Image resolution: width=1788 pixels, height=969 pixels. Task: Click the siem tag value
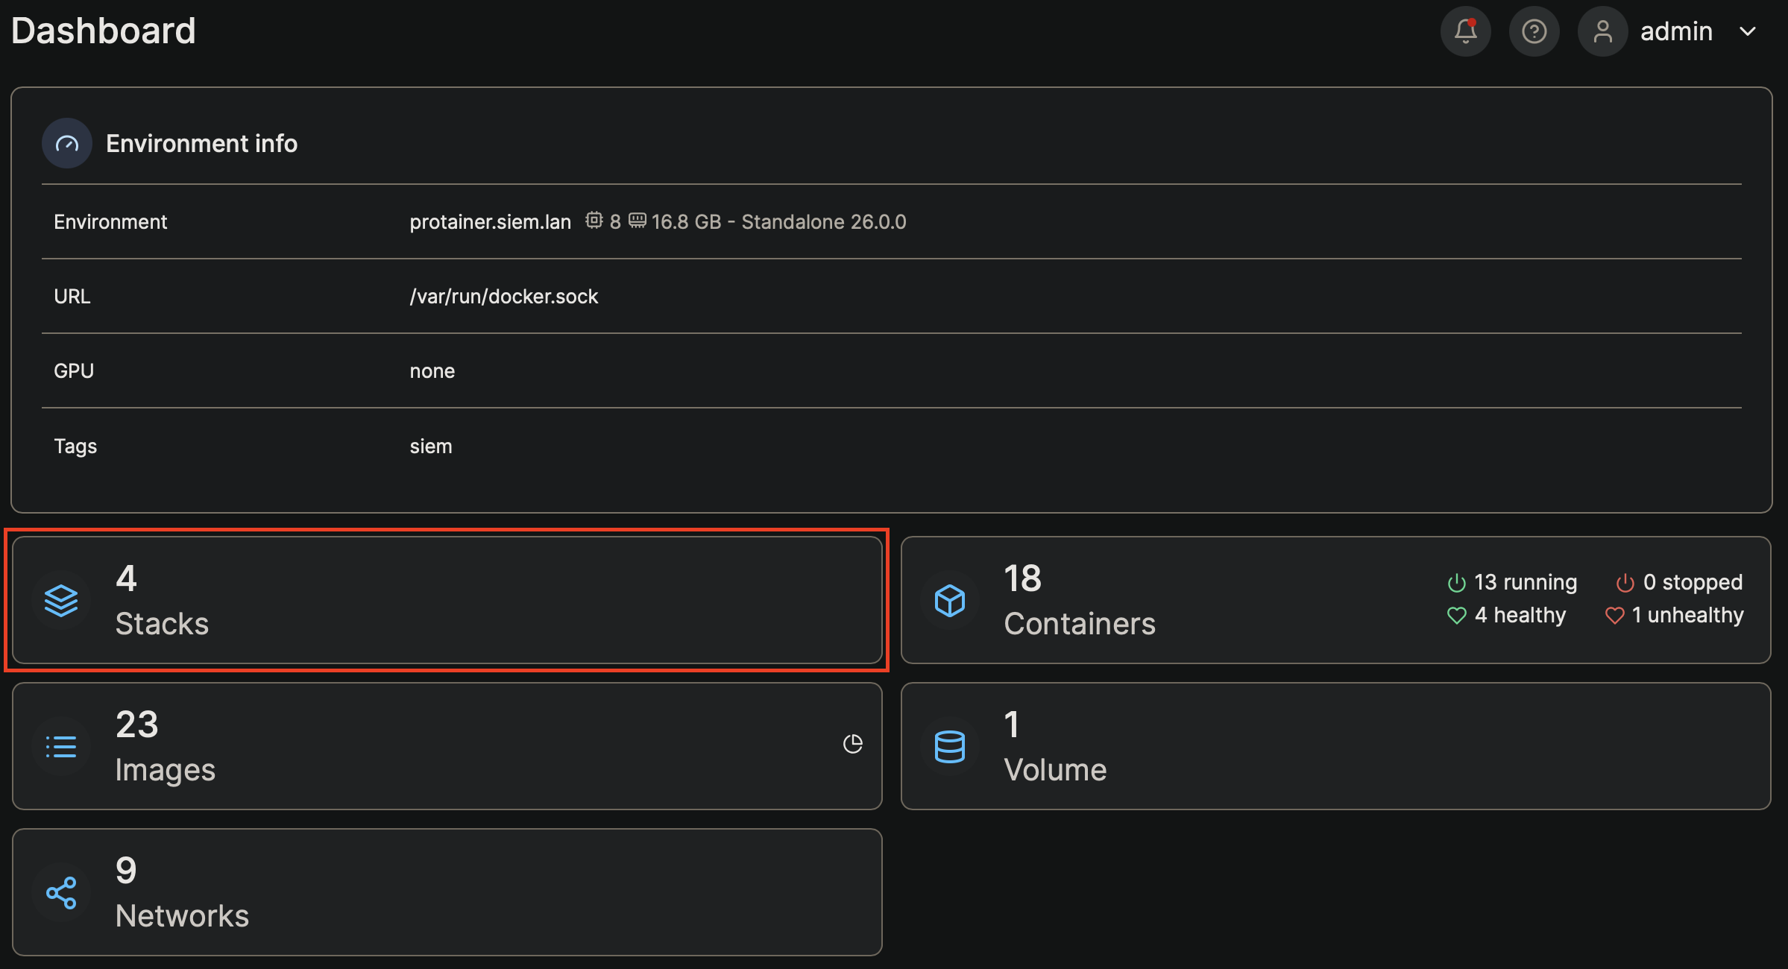(431, 446)
